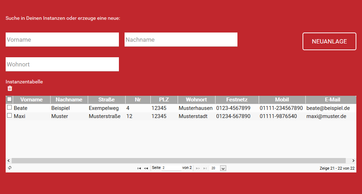The width and height of the screenshot is (362, 194).
Task: Click the refresh table icon
Action: pos(10,168)
